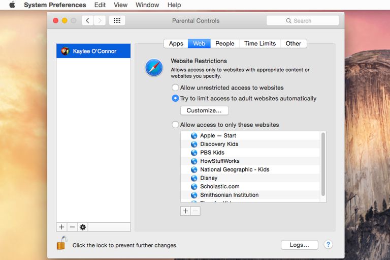Go back with the left arrow
Image resolution: width=390 pixels, height=260 pixels.
[x=87, y=21]
